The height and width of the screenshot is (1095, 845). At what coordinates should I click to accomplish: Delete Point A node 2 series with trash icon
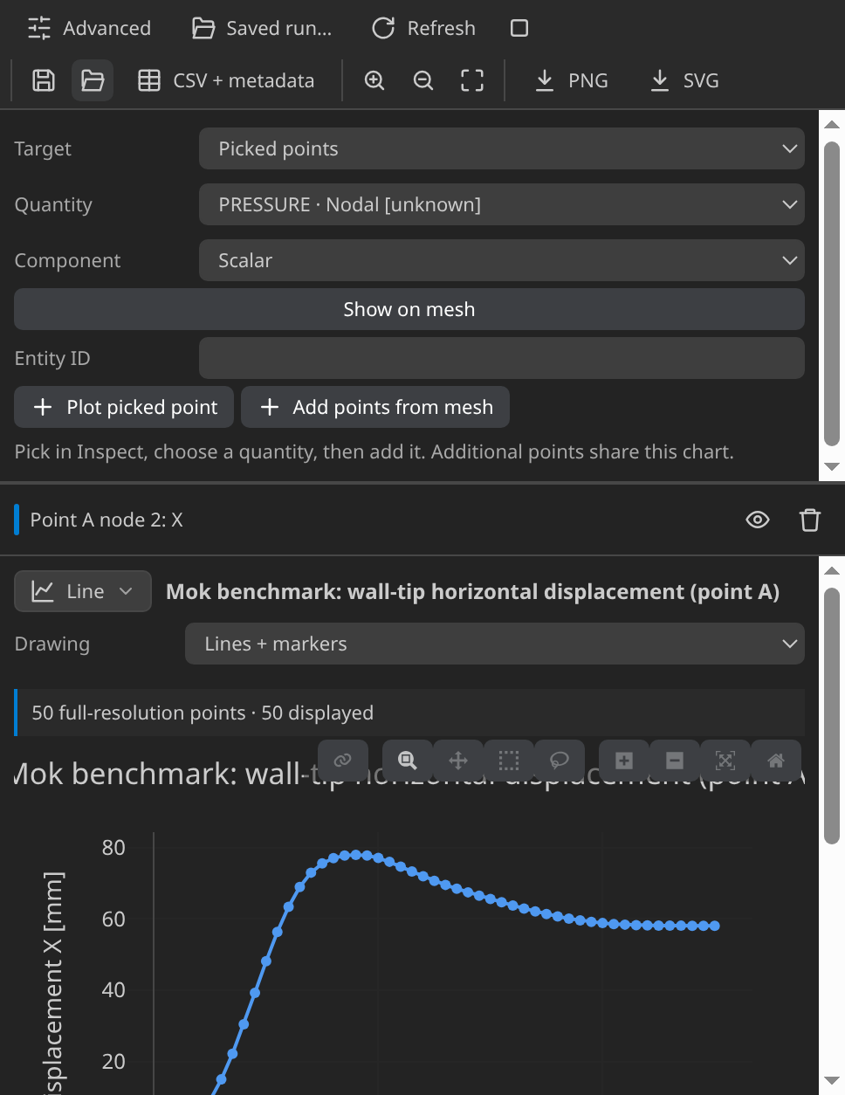tap(810, 520)
